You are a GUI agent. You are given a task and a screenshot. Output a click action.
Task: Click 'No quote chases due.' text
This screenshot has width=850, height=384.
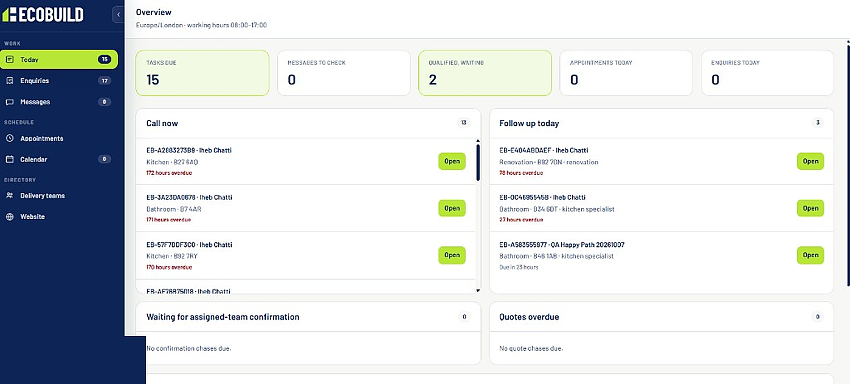(x=531, y=348)
